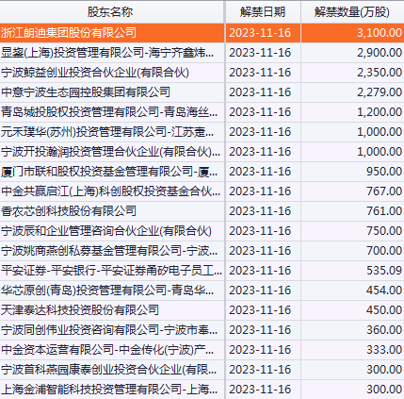Select the 香农芯创科技股份有限公司 row
404x399 pixels.
(202, 211)
